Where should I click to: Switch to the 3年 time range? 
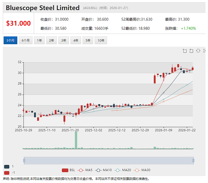point(63,40)
